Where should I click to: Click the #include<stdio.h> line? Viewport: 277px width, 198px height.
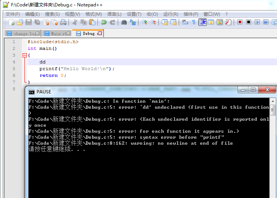pyautogui.click(x=53, y=42)
